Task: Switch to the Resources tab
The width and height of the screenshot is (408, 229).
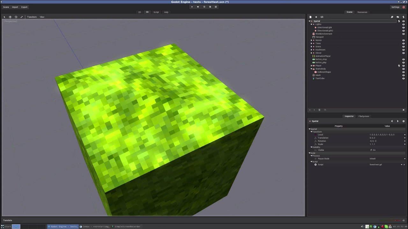Action: coord(362,12)
